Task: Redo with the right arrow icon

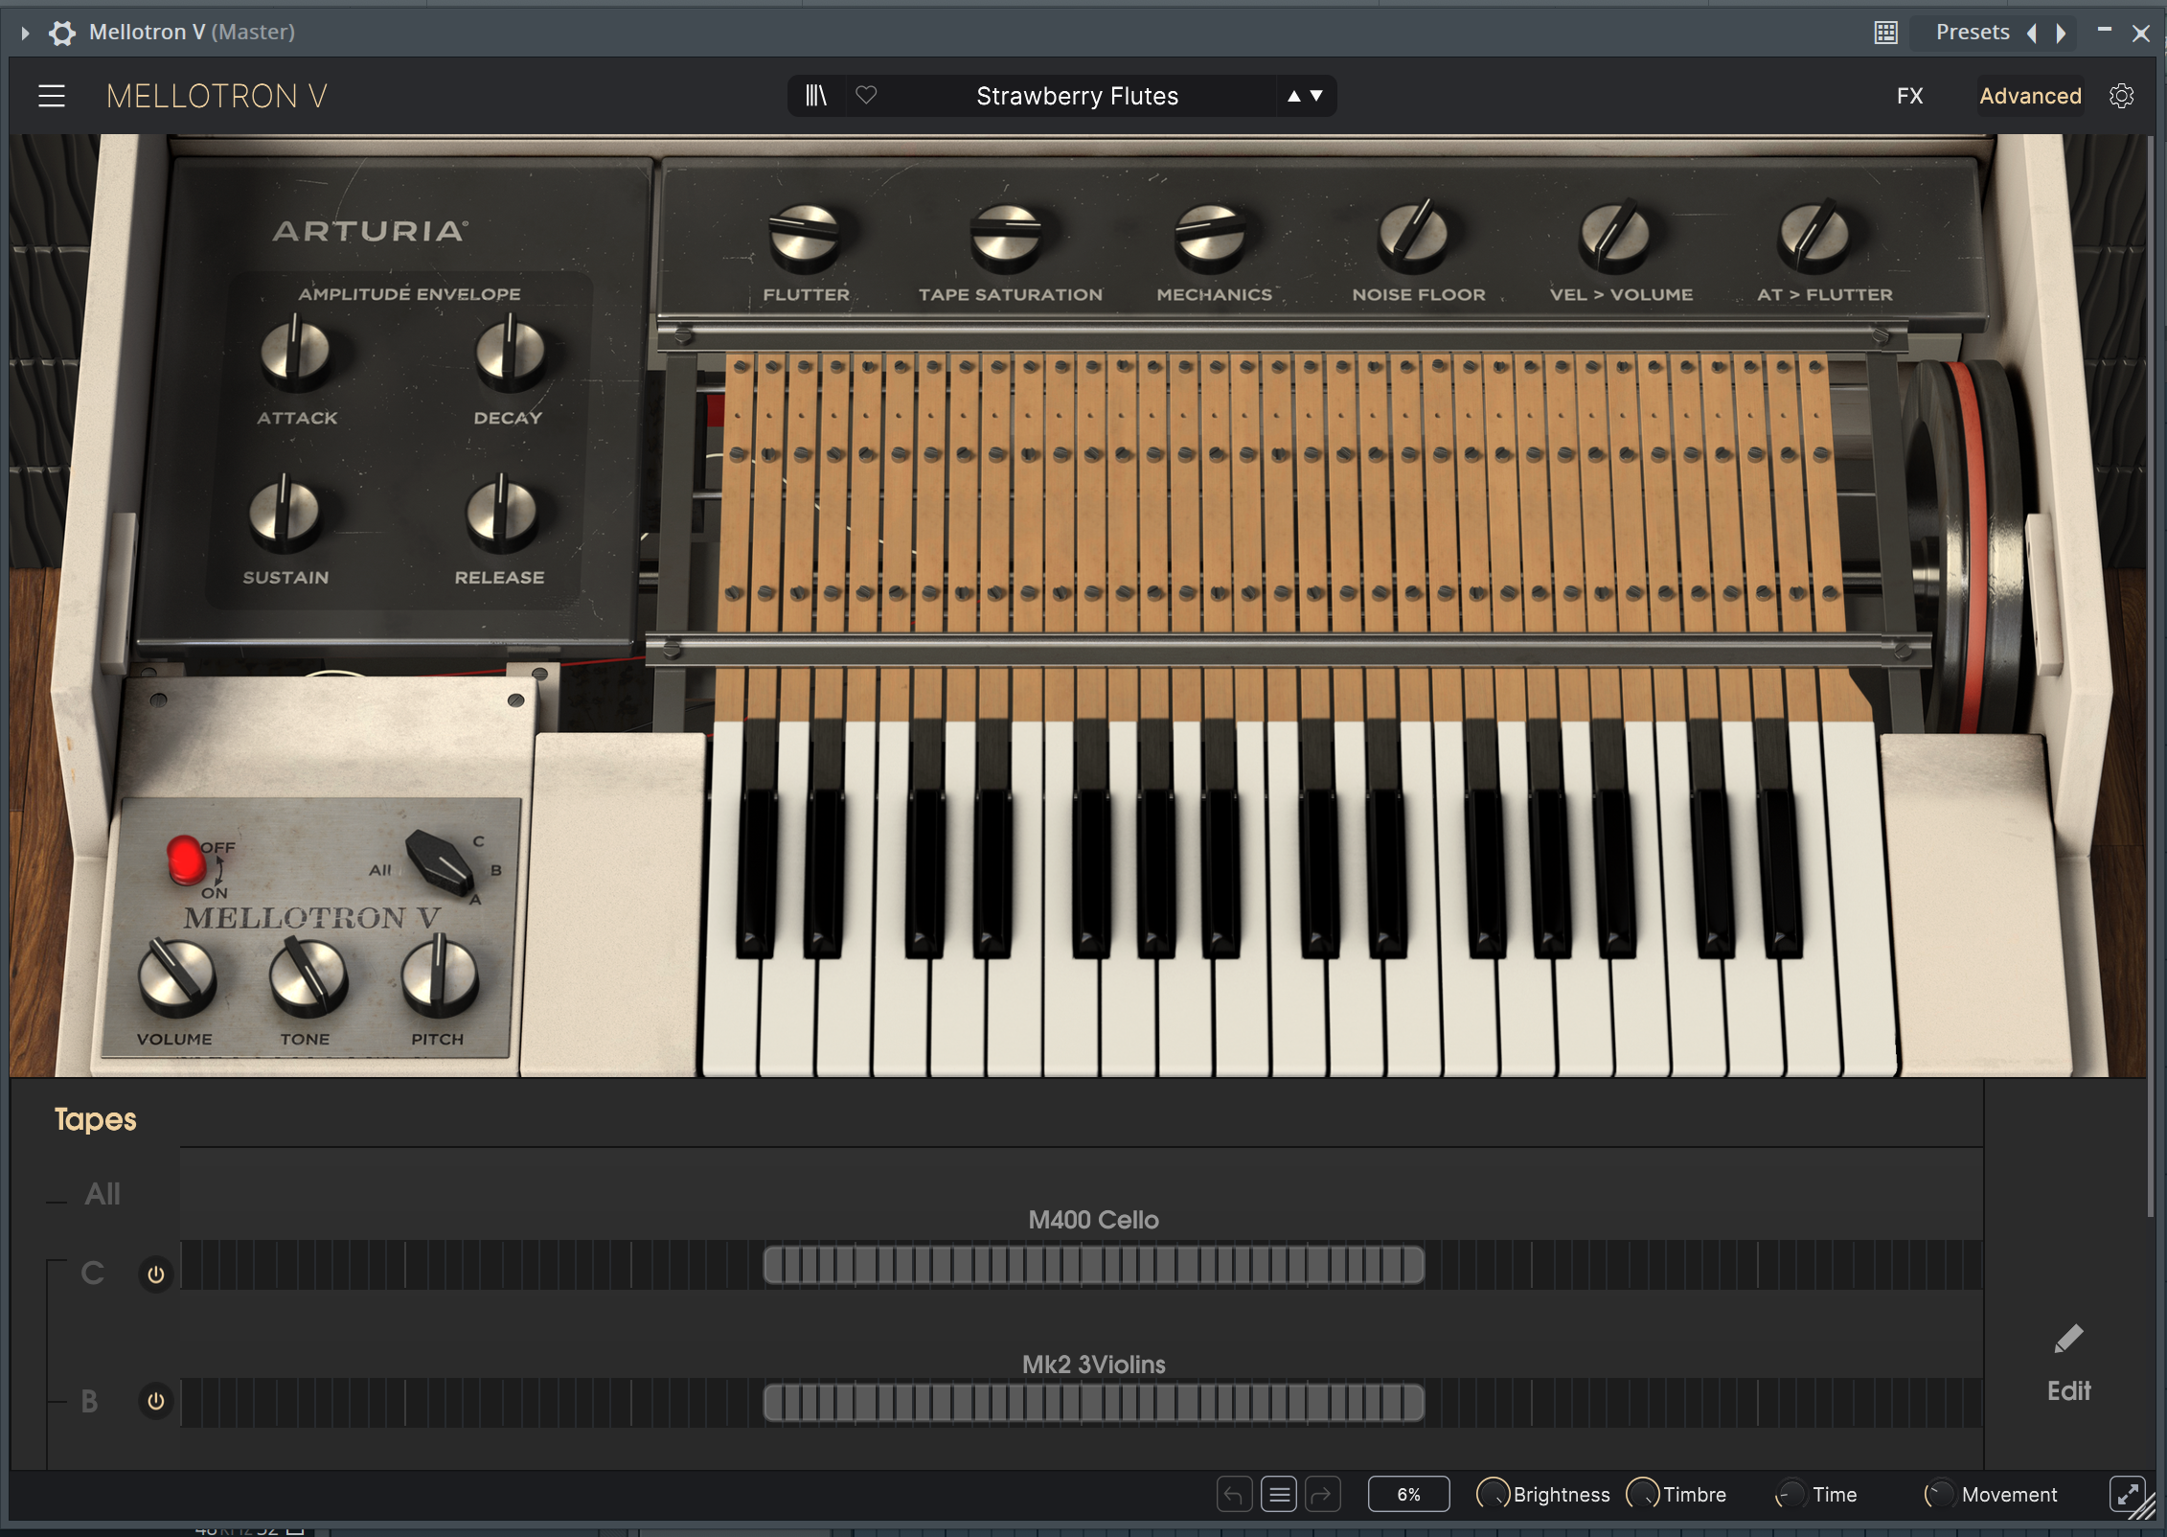Action: 1323,1494
